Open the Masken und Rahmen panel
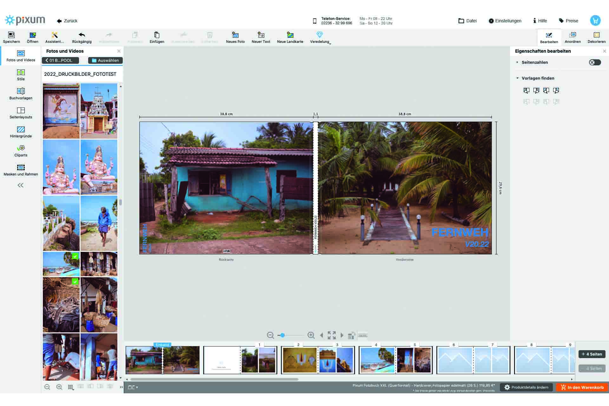The image size is (609, 406). (x=21, y=170)
